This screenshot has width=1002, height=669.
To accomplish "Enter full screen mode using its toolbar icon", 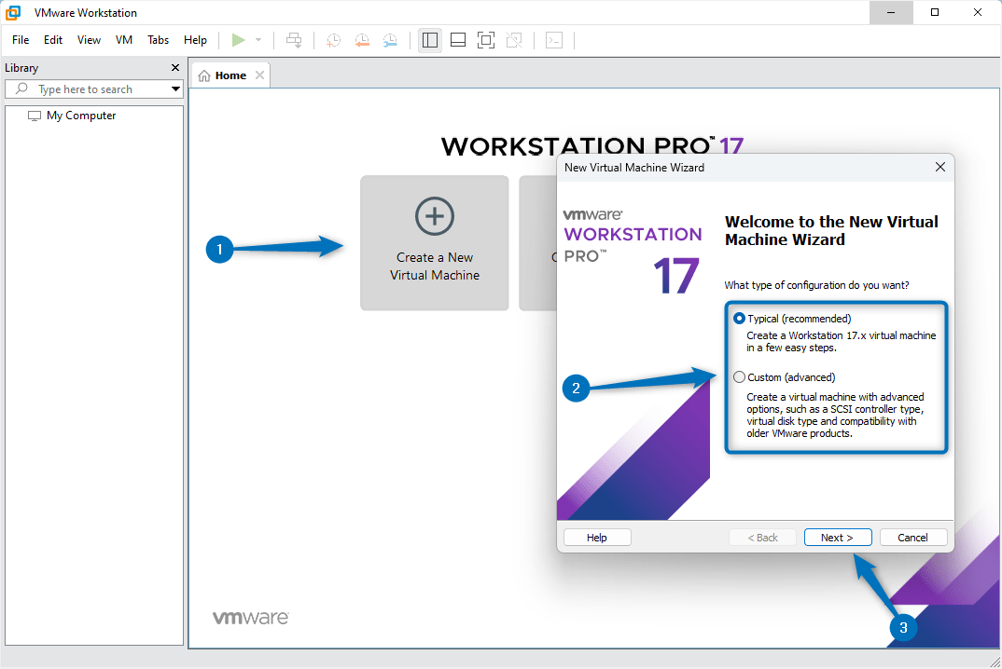I will [486, 39].
